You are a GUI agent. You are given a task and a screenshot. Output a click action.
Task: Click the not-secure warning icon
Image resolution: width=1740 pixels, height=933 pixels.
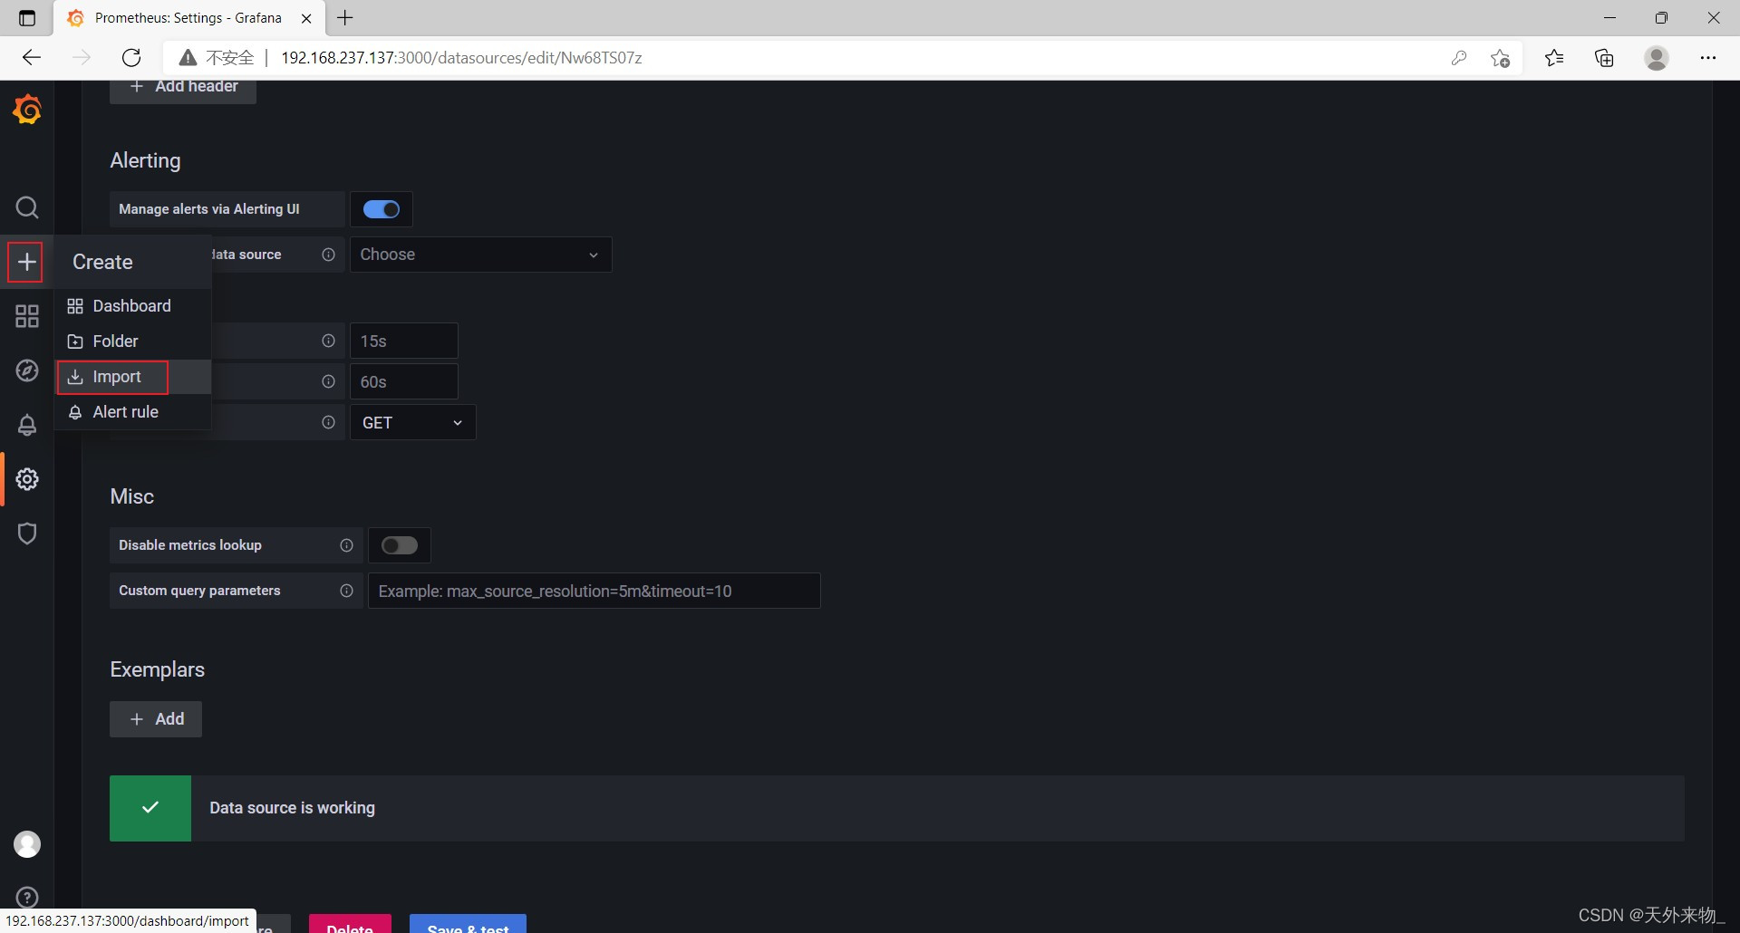(x=188, y=58)
